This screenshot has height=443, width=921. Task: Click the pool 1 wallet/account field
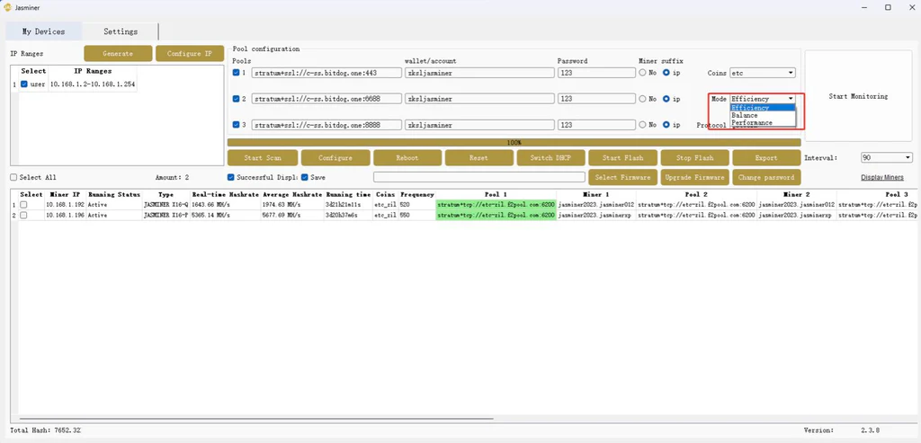click(478, 73)
